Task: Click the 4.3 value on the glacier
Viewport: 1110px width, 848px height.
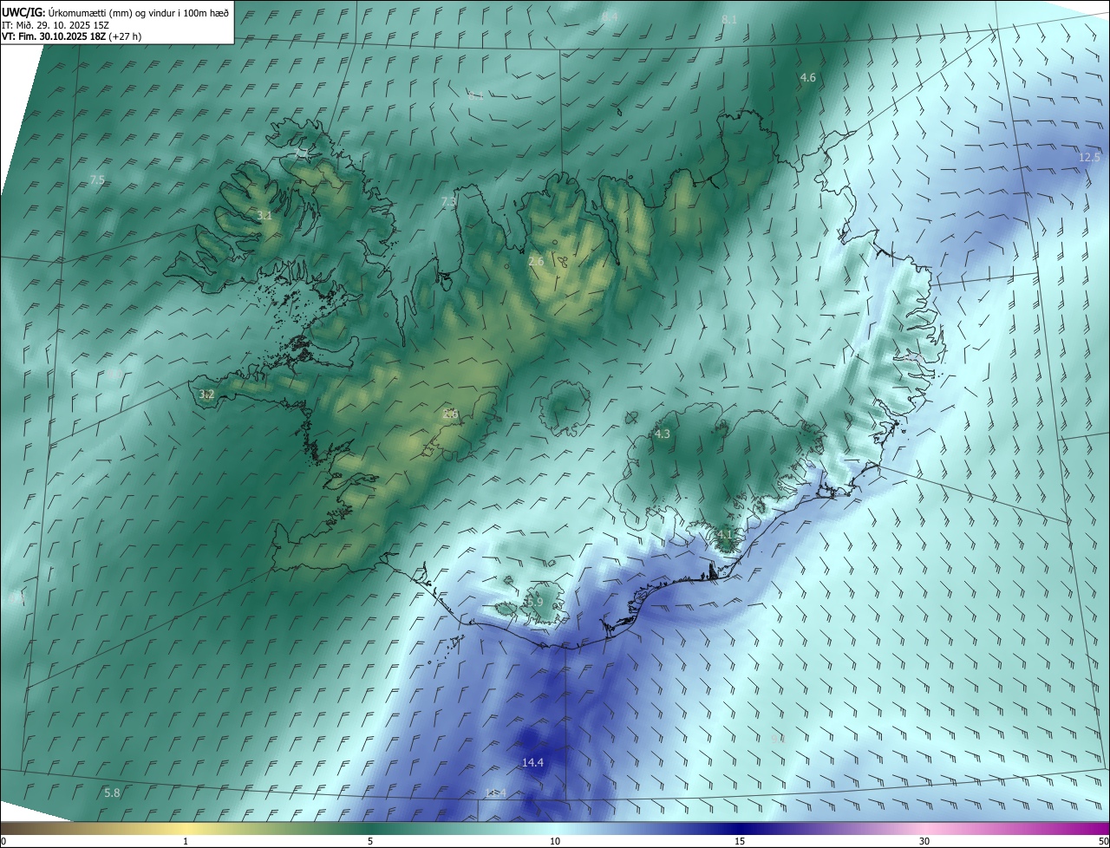Action: (663, 434)
